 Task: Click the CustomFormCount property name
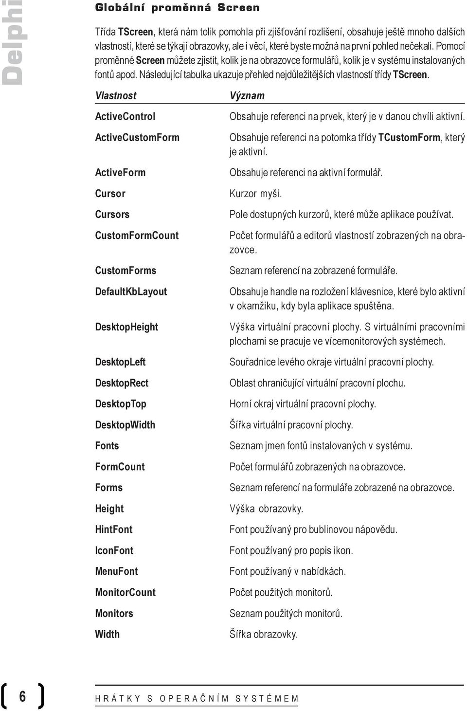pos(137,236)
